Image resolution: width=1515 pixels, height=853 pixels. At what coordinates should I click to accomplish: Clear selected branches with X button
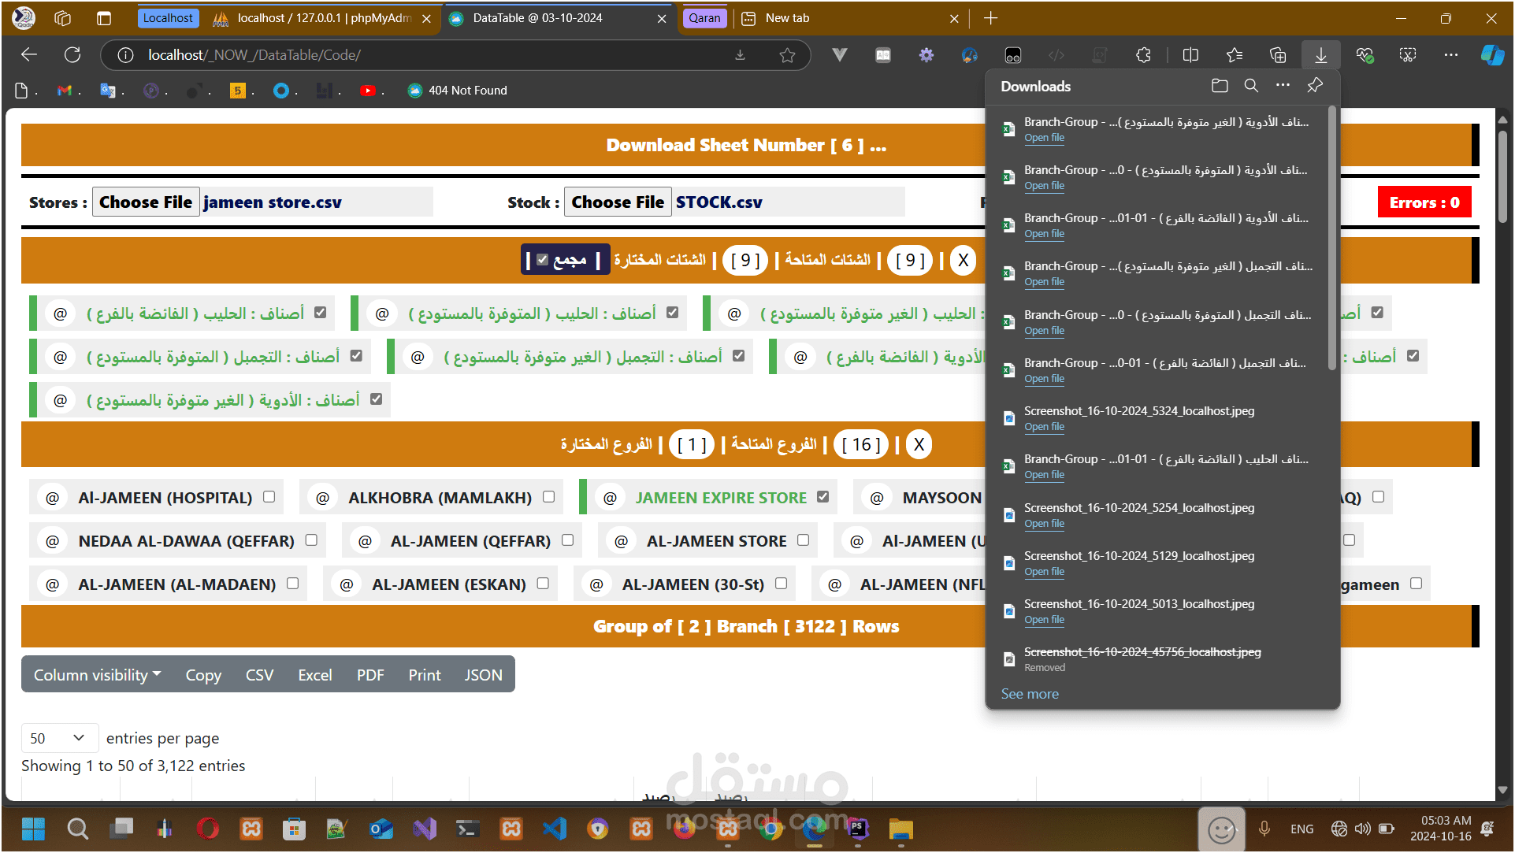919,445
